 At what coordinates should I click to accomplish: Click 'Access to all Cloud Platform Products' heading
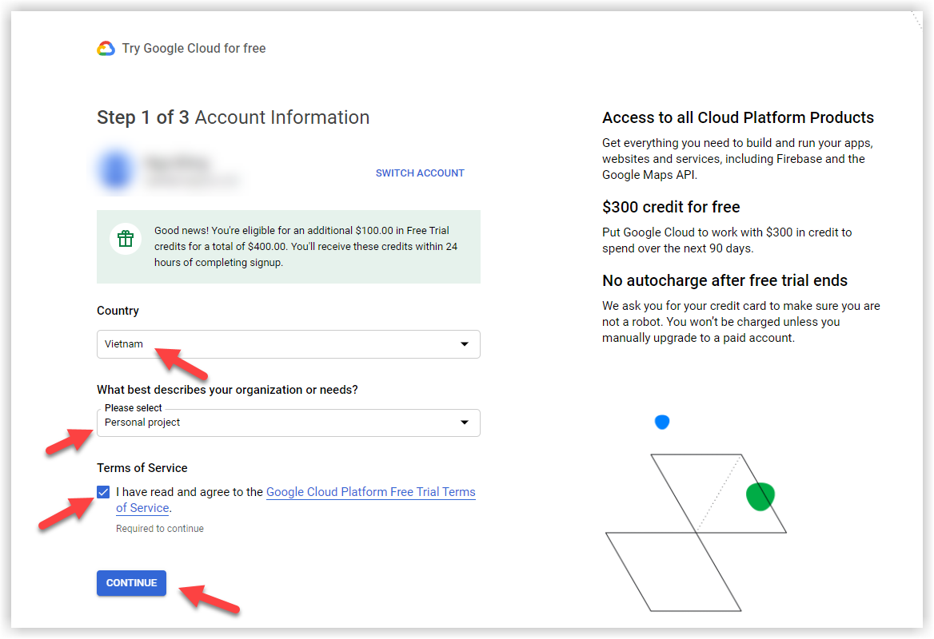point(737,118)
